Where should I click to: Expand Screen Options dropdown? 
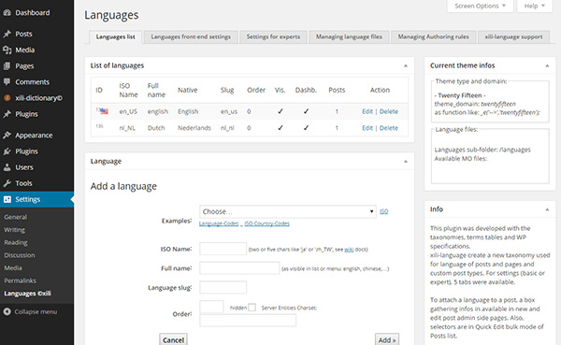(x=481, y=7)
